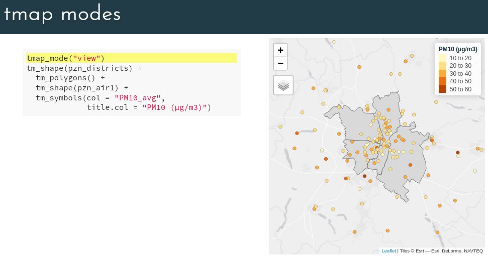Click the 50 to 60 legend swatch
Screen dimensions: 488x262
tap(442, 89)
